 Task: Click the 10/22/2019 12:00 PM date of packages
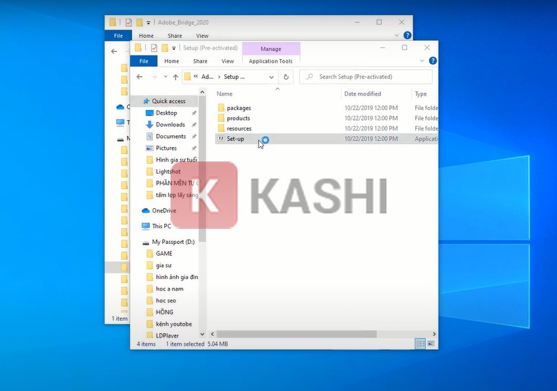[371, 108]
